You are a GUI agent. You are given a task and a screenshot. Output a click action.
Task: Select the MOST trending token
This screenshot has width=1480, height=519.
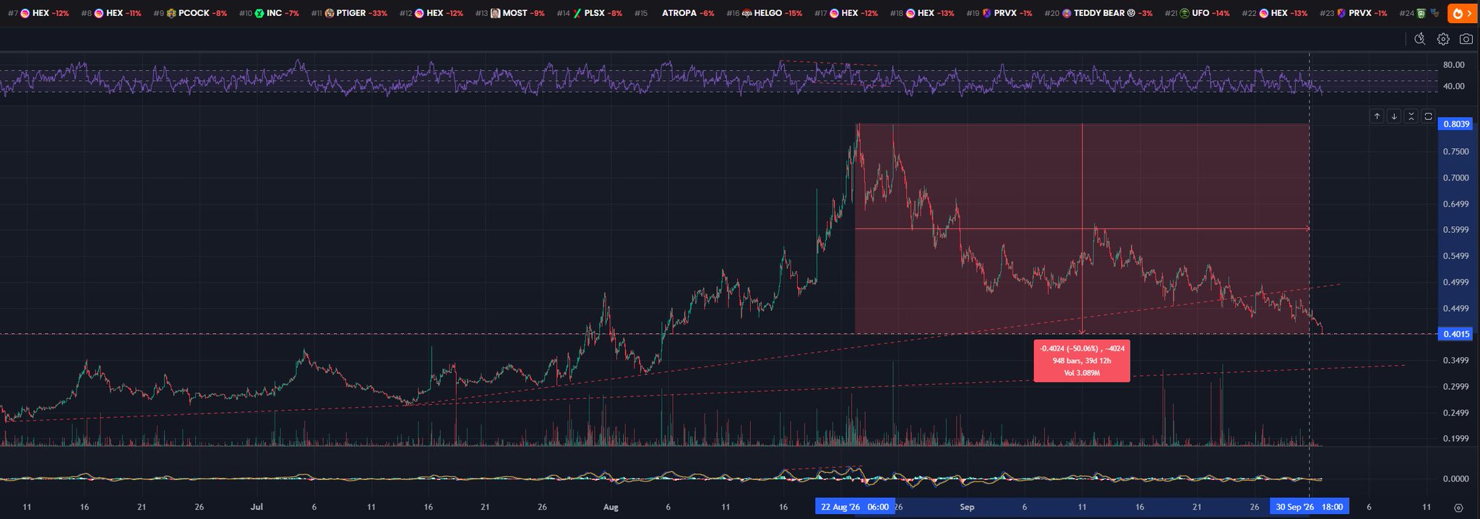[510, 13]
